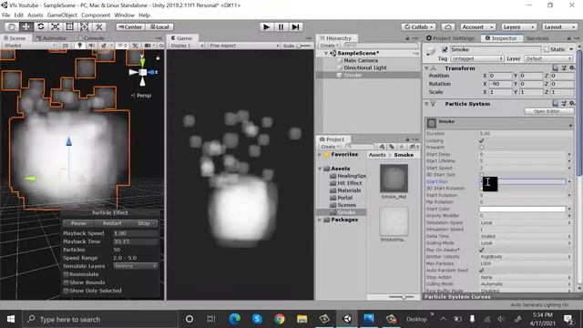The width and height of the screenshot is (583, 328).
Task: Open the Window menu
Action: coord(124,15)
